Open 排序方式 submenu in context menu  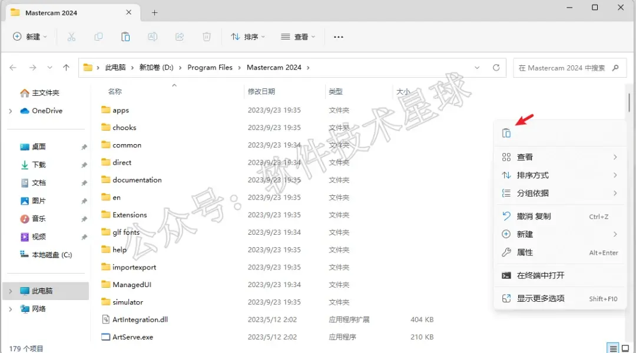tap(560, 175)
